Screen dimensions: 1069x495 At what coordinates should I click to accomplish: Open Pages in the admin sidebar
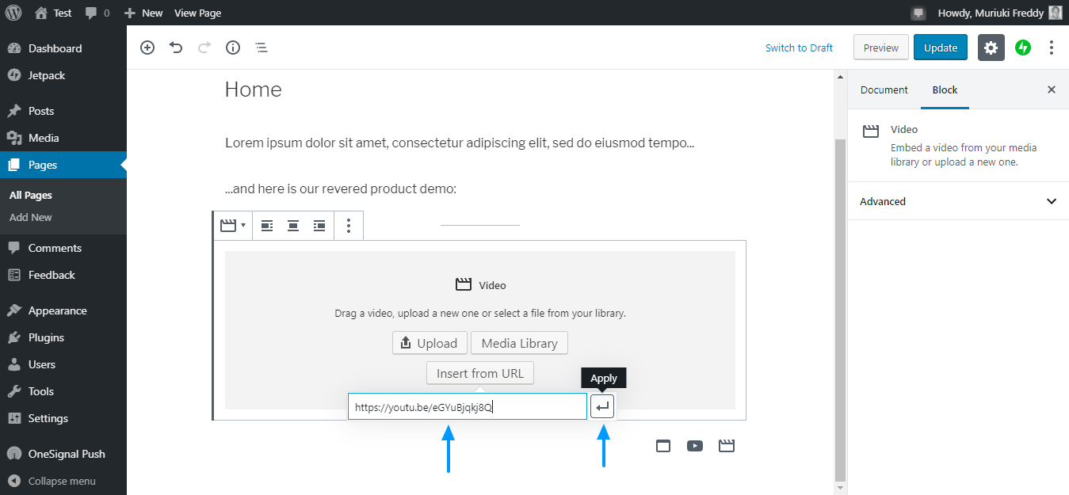click(43, 165)
